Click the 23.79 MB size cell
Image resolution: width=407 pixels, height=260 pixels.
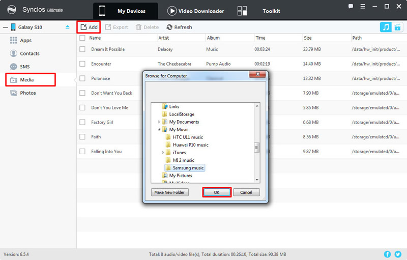coord(312,49)
